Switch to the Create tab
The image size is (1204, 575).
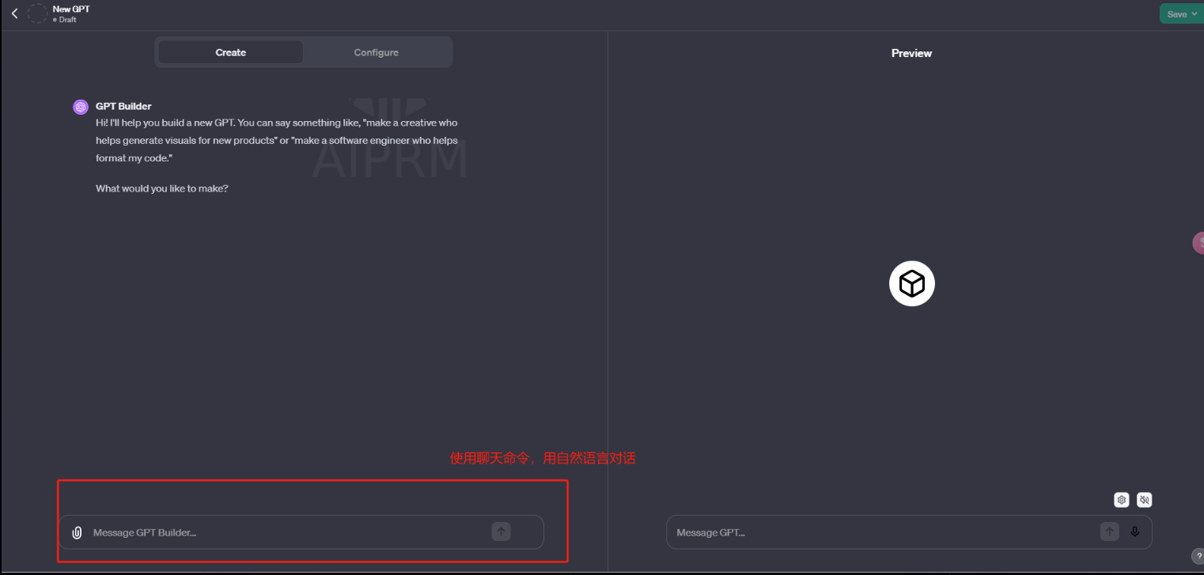[x=231, y=52]
